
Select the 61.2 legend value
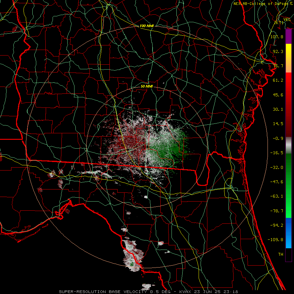[278, 80]
